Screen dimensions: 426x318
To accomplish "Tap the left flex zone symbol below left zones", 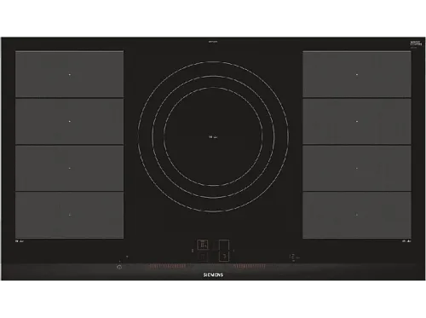I will [x=20, y=241].
